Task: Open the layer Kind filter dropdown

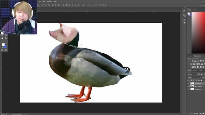Action: (x=192, y=74)
